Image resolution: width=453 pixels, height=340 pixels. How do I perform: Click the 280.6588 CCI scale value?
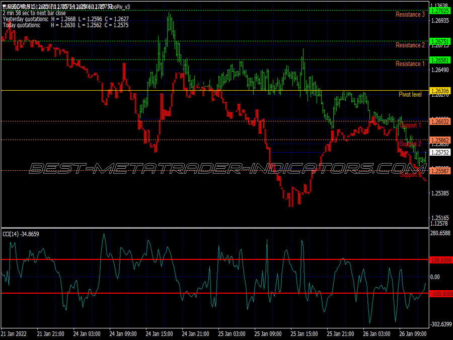[x=440, y=233]
